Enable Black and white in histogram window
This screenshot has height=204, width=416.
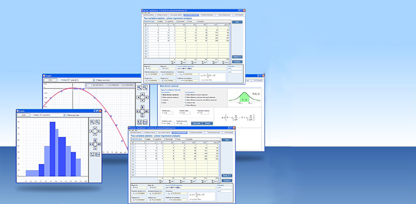coord(68,115)
